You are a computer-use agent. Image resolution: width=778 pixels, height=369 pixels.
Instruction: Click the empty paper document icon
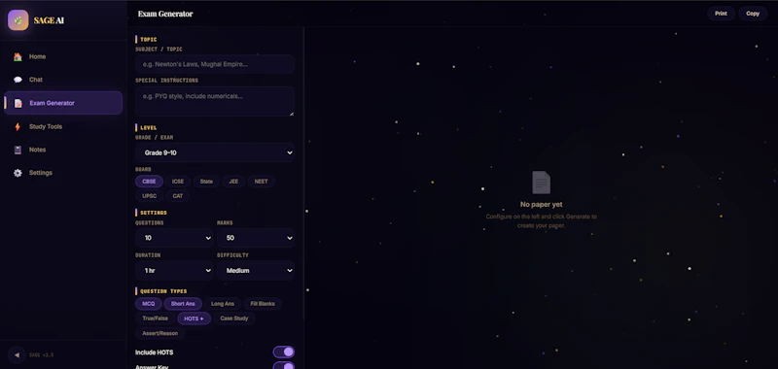[x=542, y=183]
